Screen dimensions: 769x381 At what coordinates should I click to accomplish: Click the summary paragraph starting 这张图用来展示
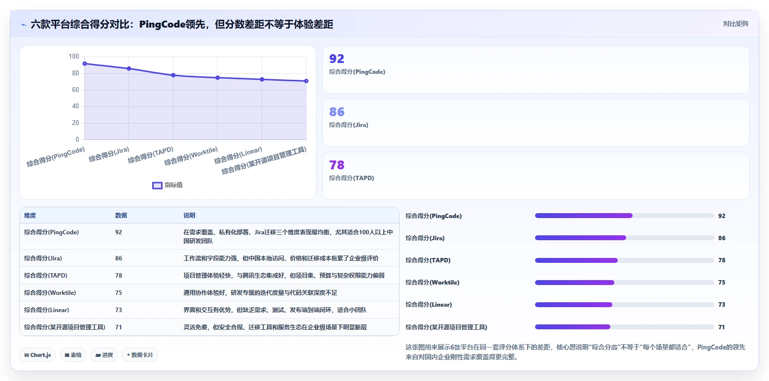click(575, 352)
